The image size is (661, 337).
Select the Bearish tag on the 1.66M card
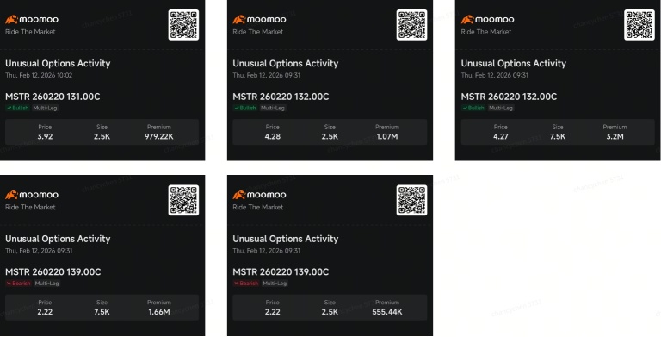18,284
